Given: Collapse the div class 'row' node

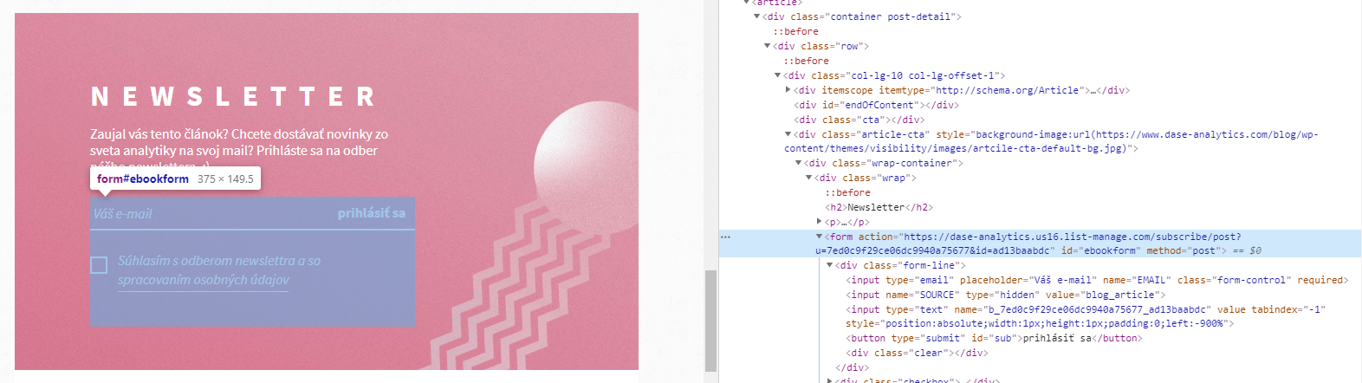Looking at the screenshot, I should (x=767, y=46).
